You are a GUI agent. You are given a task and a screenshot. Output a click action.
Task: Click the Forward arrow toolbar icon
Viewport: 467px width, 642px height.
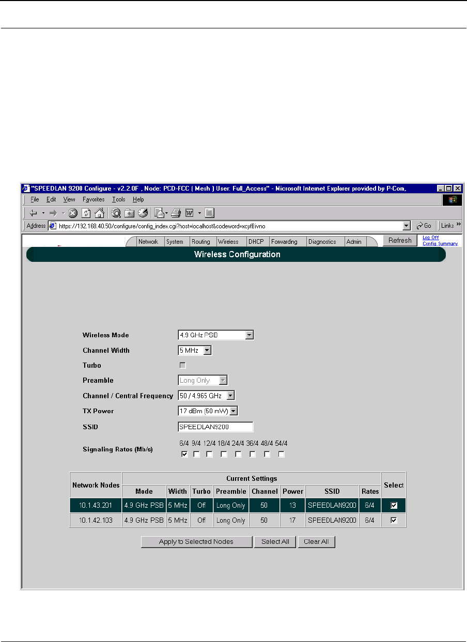click(53, 213)
